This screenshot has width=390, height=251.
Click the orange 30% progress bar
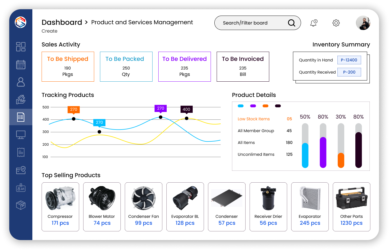coord(341,146)
